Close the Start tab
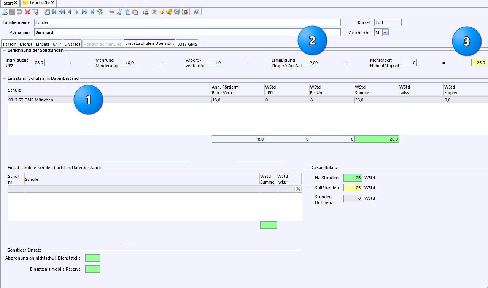Screen dimensions: 488x288 coord(16,3)
